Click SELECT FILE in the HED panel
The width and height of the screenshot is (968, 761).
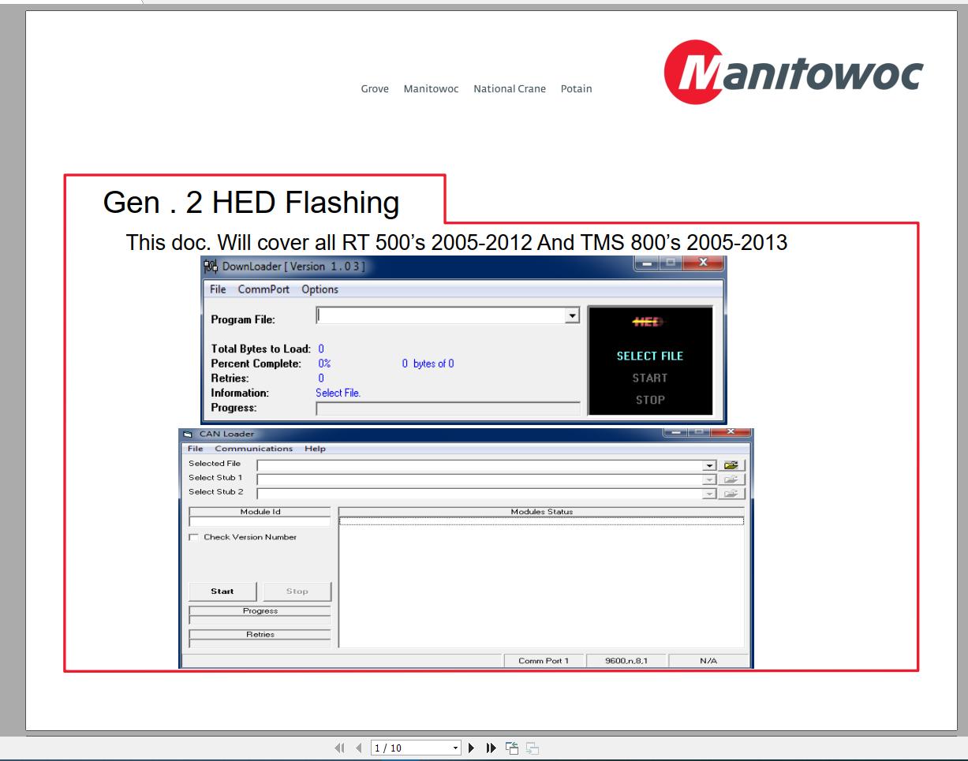click(650, 356)
